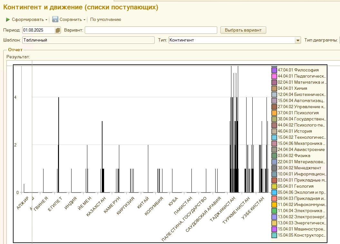Click the 05.04.01 Геология legend swatch
This screenshot has height=244, width=340.
click(x=274, y=186)
